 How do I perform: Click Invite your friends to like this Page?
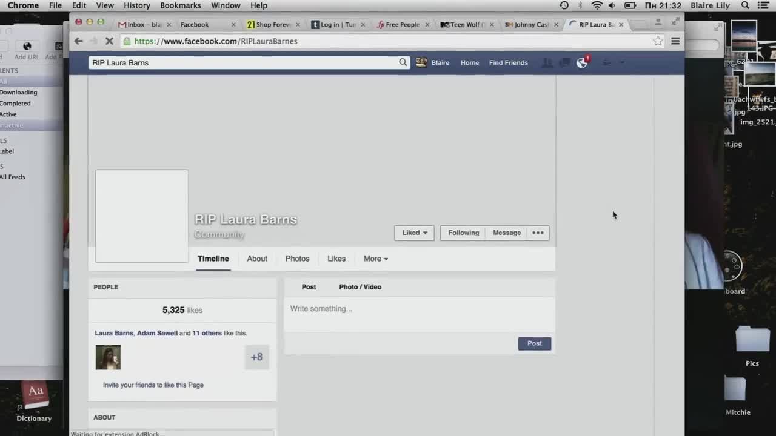click(x=153, y=385)
